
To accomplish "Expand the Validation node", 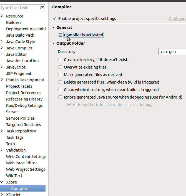I will tap(2, 150).
